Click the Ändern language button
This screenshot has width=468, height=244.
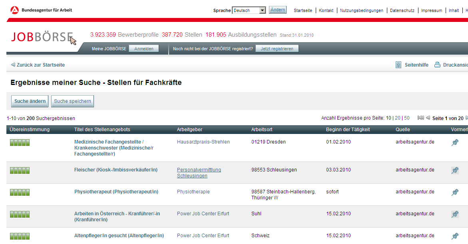(x=278, y=10)
